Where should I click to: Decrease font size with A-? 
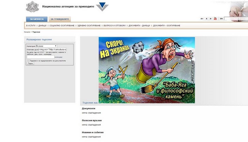coord(211,18)
